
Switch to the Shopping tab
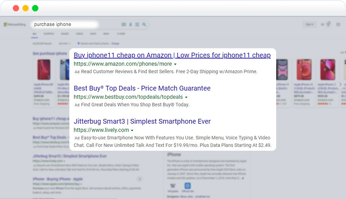pos(48,34)
